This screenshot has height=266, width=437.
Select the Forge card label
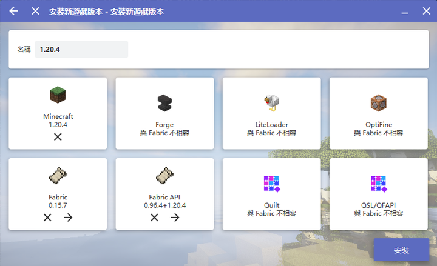(x=164, y=124)
